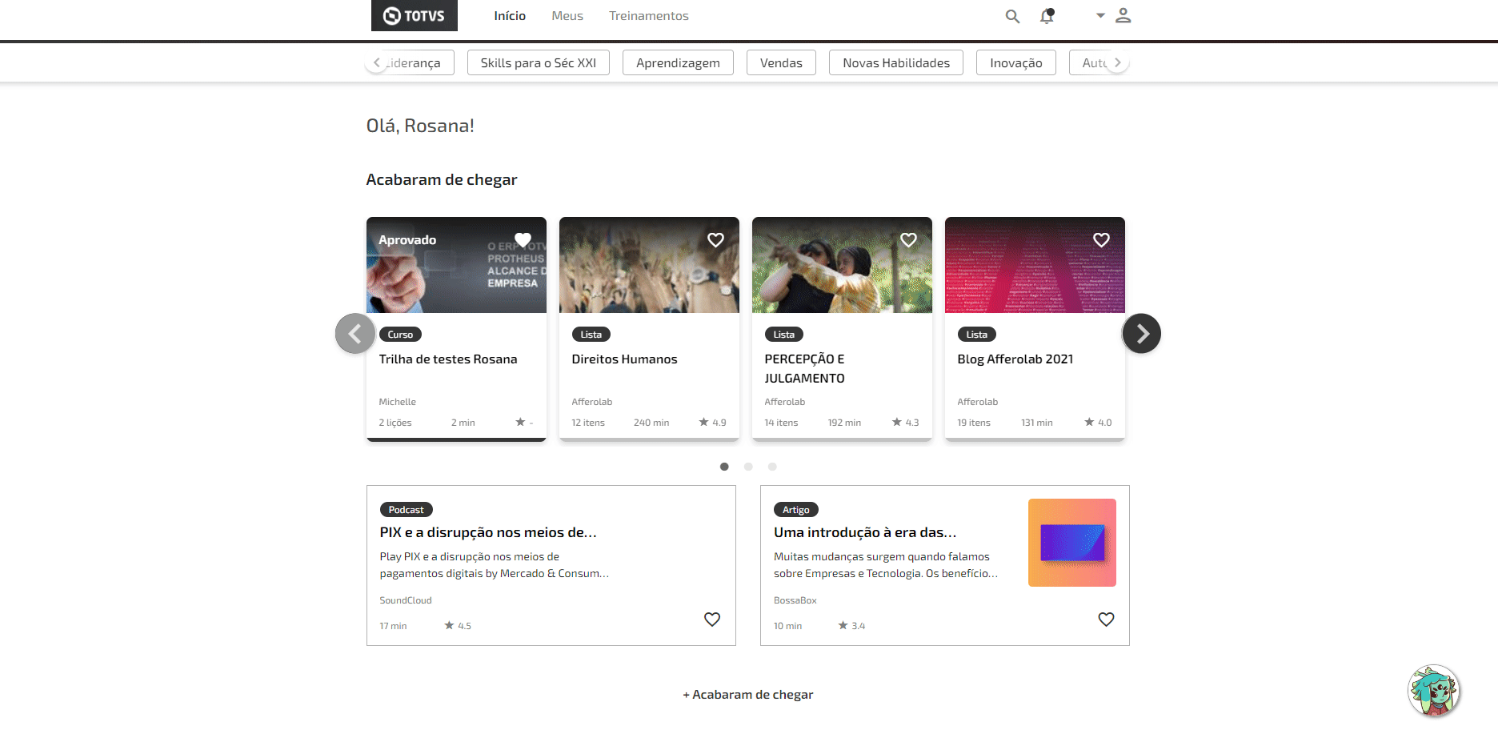This screenshot has width=1498, height=730.
Task: Favorite the PIX podcast heart
Action: click(x=712, y=619)
